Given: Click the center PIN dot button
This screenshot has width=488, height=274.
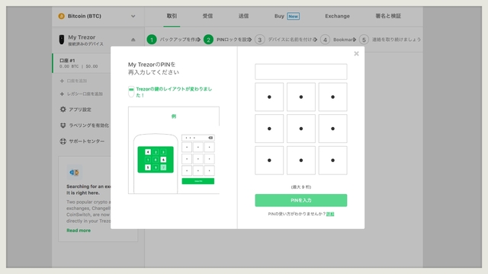Looking at the screenshot, I should coord(301,129).
